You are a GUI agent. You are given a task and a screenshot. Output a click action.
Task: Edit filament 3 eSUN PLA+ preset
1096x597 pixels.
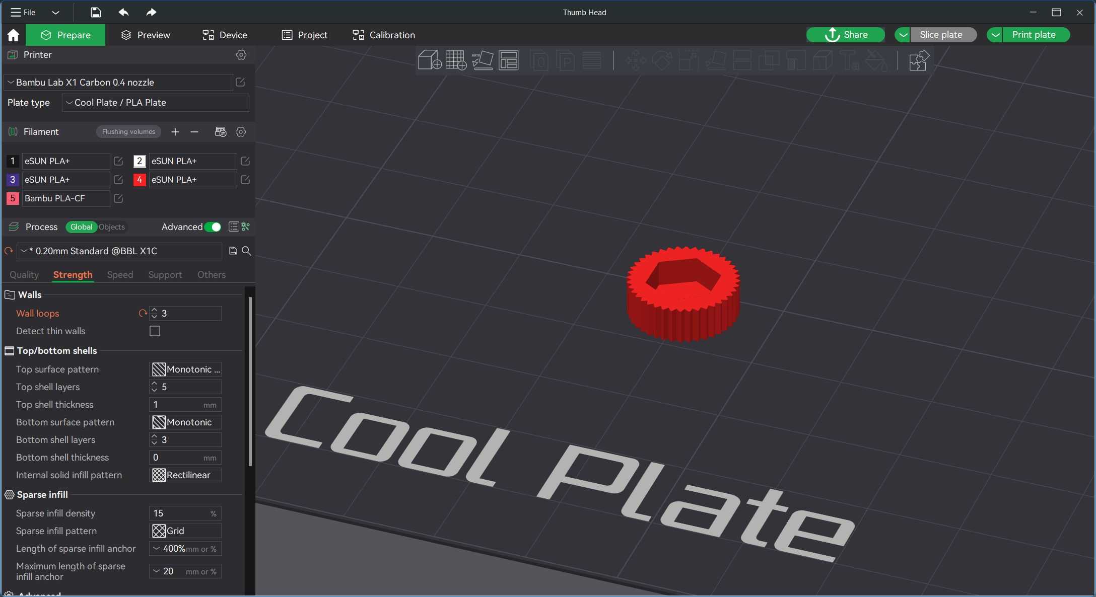[x=118, y=180]
